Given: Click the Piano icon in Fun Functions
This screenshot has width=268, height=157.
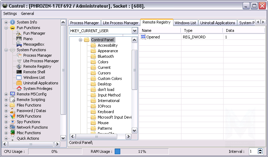Looking at the screenshot, I should 19,39.
